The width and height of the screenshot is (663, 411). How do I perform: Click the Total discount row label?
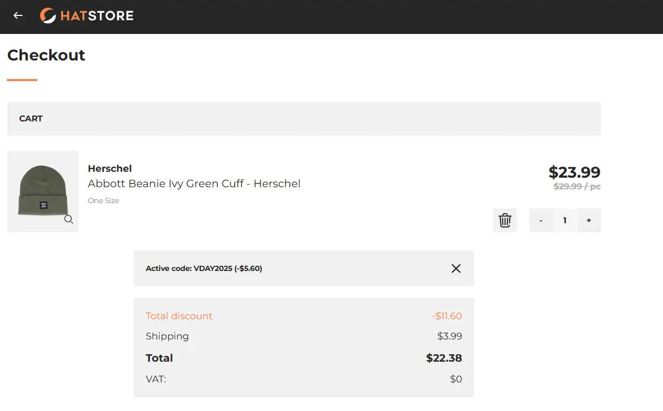point(179,316)
